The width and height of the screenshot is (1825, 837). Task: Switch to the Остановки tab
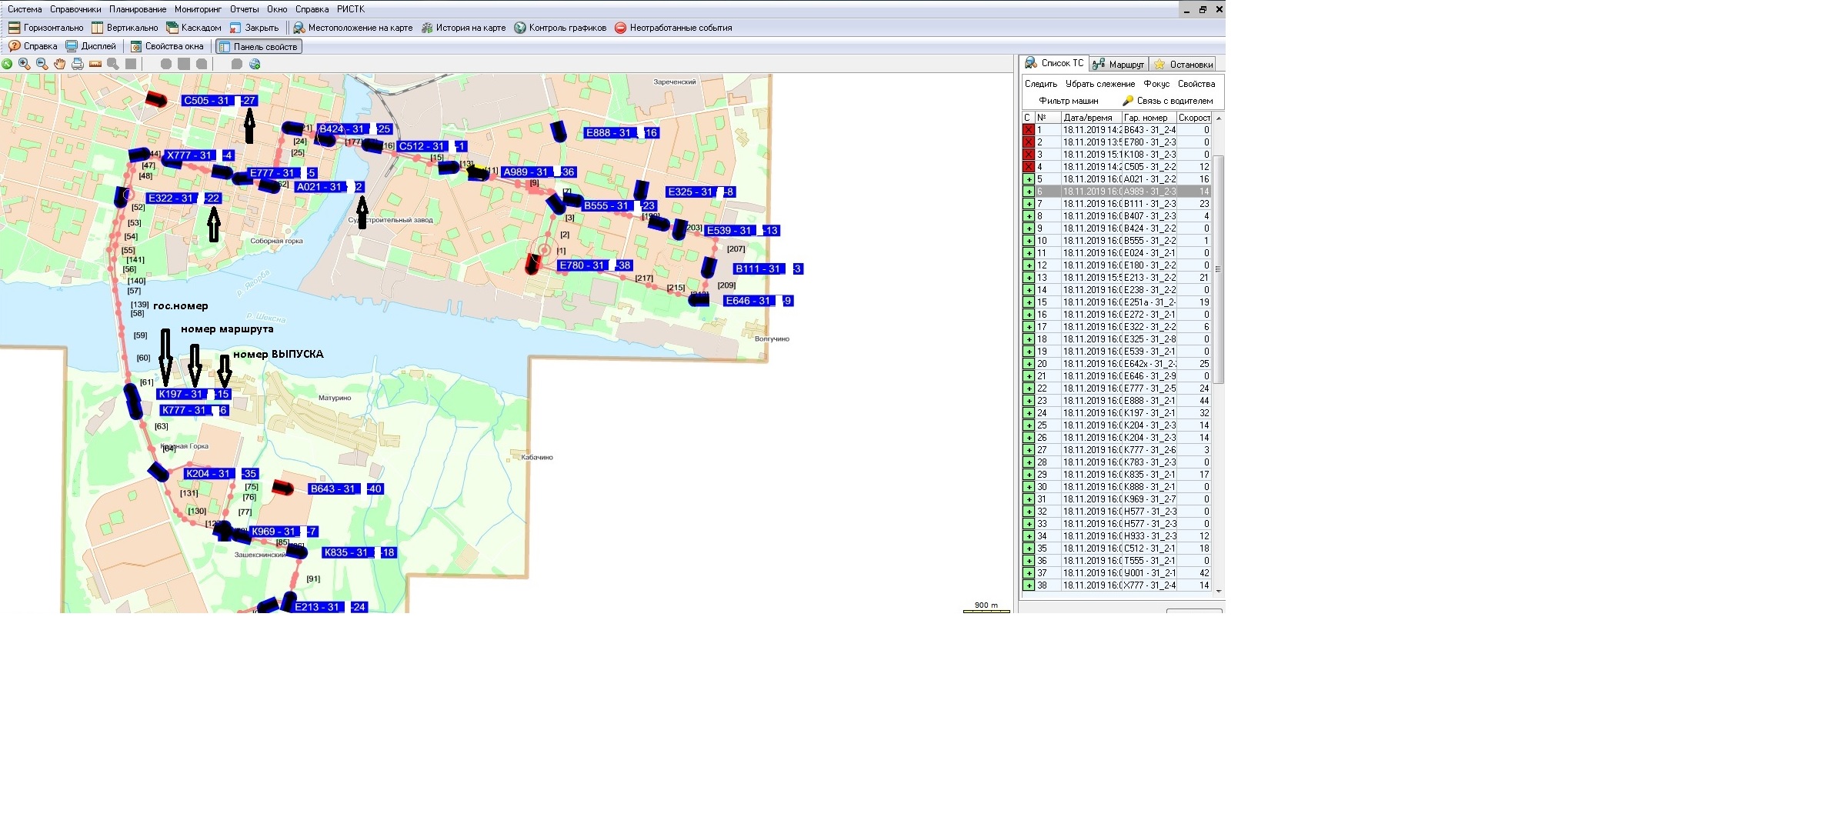pos(1184,65)
